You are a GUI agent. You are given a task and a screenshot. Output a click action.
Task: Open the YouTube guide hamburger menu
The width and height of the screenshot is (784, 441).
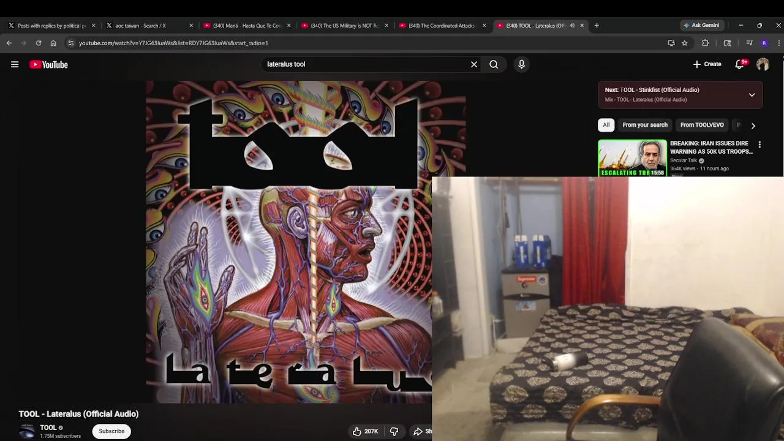click(15, 64)
